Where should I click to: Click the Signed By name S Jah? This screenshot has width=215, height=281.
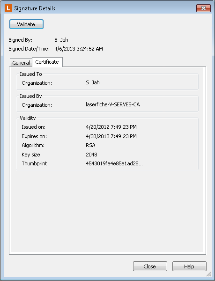click(x=61, y=40)
